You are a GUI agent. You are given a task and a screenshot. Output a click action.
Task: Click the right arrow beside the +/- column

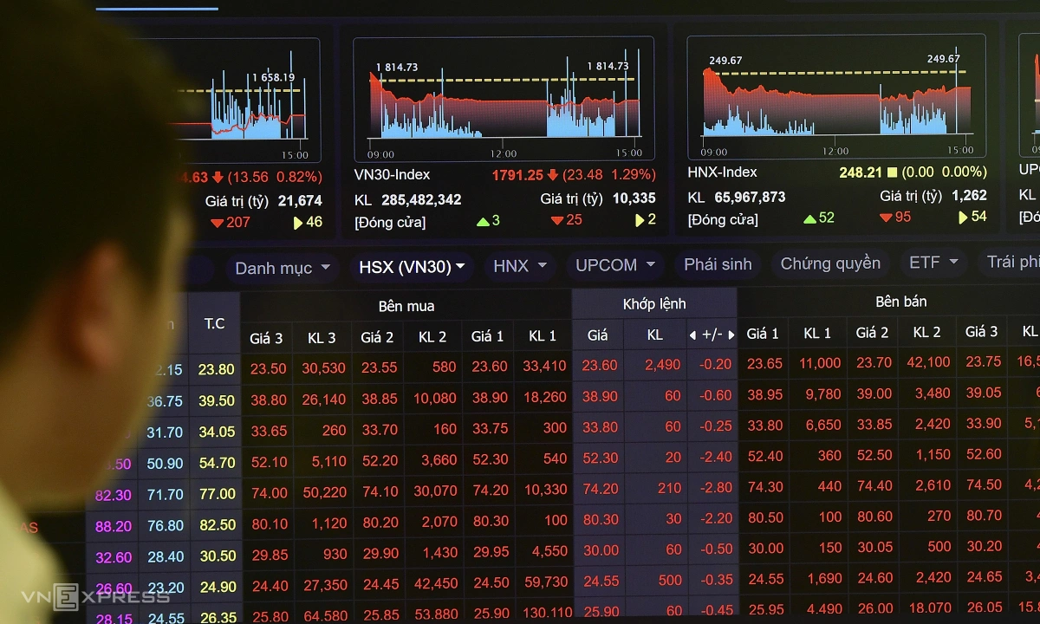pos(731,335)
